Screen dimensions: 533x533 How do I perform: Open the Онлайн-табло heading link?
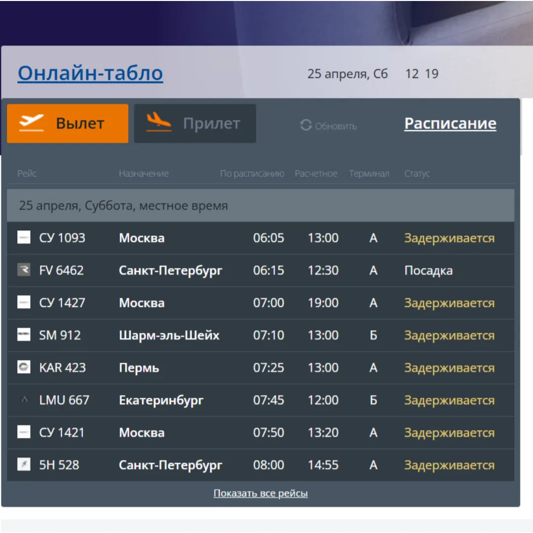pos(90,73)
